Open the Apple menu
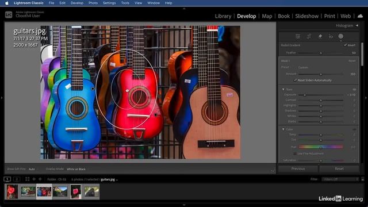Image resolution: width=368 pixels, height=207 pixels. pyautogui.click(x=7, y=3)
